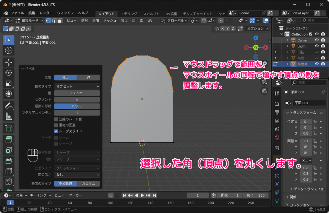
Task: Expand the Camera item in the outliner
Action: point(287,40)
